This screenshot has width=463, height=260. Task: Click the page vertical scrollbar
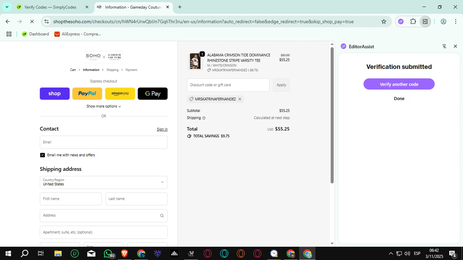pos(332,115)
